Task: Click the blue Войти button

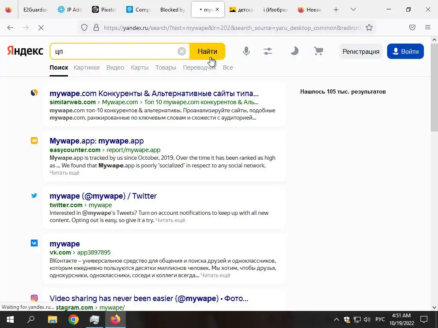Action: point(405,51)
